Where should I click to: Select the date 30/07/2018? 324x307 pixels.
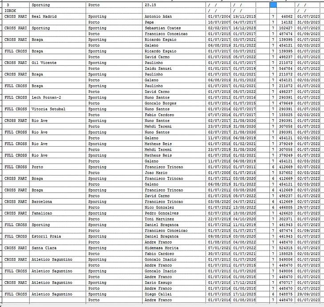[219, 254]
